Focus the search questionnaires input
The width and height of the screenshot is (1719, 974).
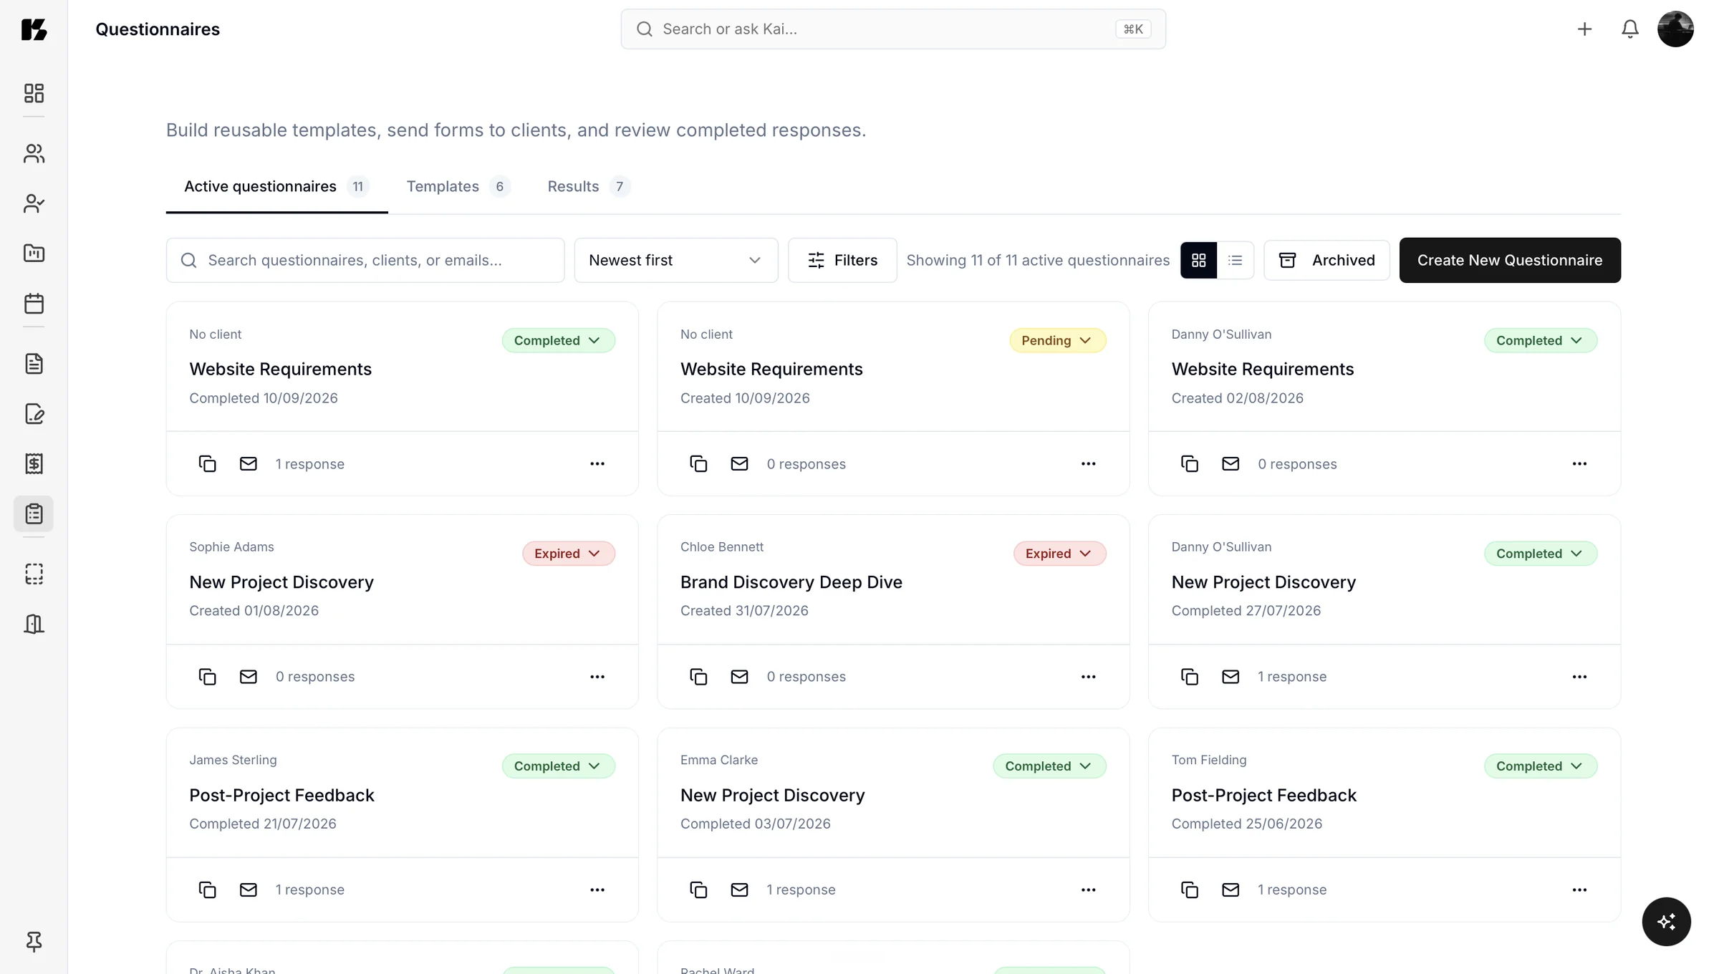click(365, 260)
